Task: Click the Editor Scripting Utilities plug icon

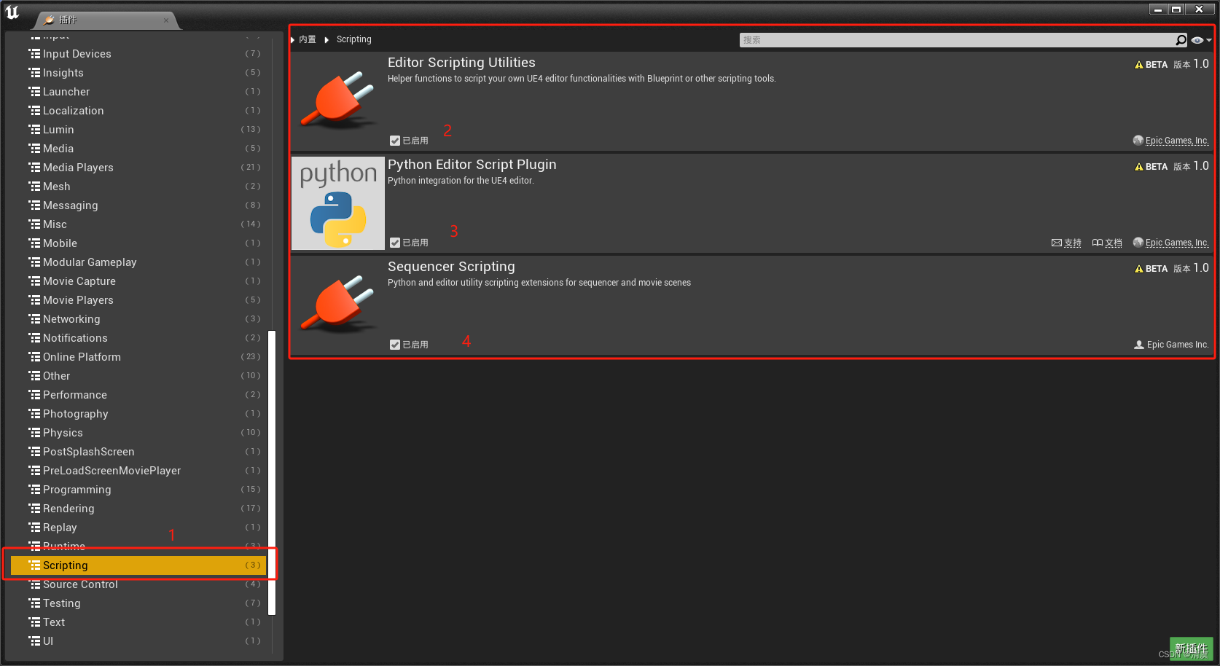Action: tap(337, 101)
